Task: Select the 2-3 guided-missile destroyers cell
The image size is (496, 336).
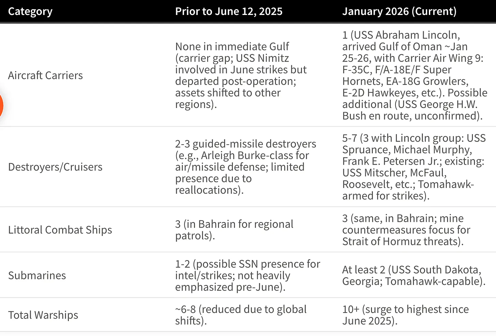Action: [x=246, y=167]
